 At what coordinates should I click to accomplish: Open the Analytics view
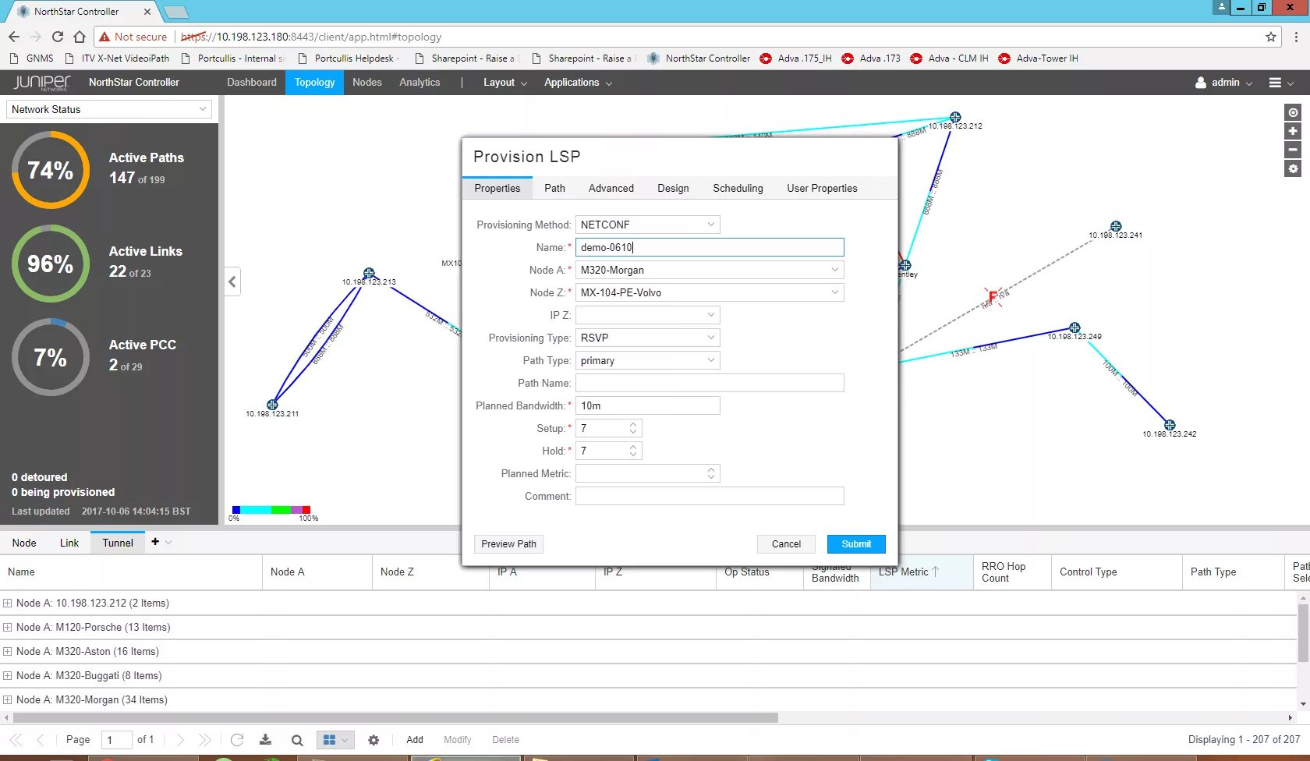(x=420, y=83)
